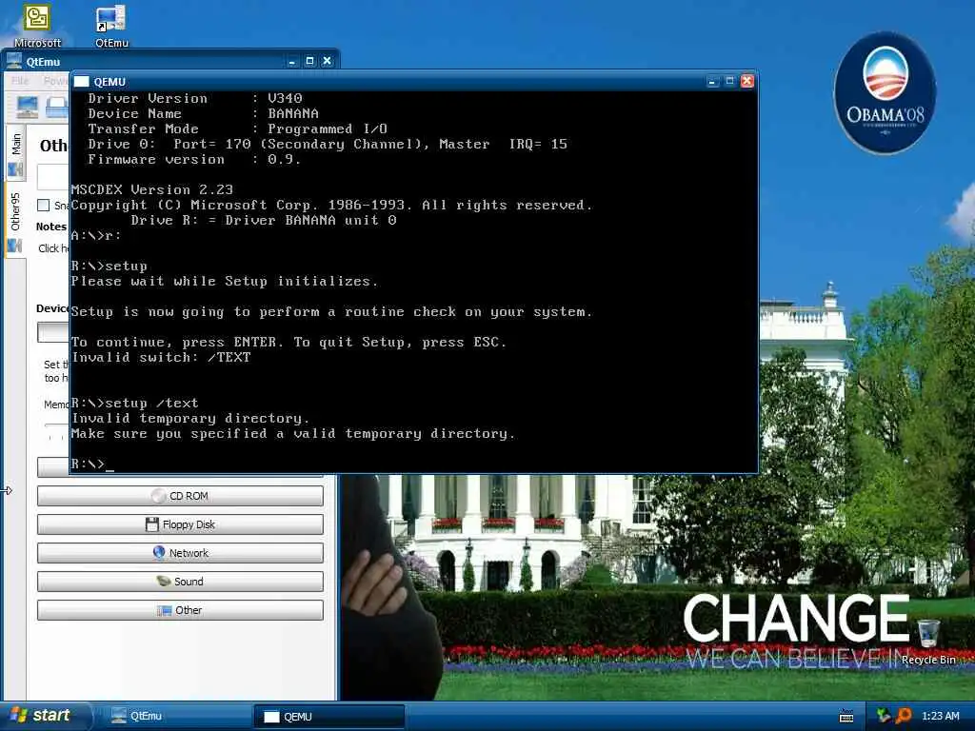Switch to the Other95 vertical tab

click(x=15, y=221)
